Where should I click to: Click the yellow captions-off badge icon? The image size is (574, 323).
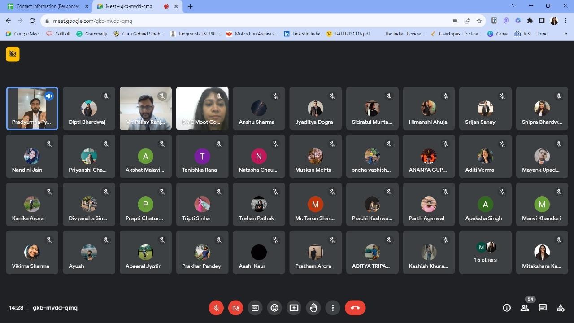pyautogui.click(x=13, y=54)
